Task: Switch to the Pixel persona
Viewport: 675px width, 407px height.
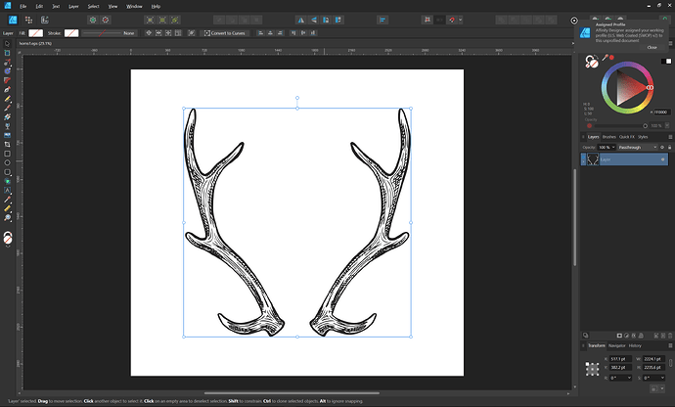Action: pos(28,20)
